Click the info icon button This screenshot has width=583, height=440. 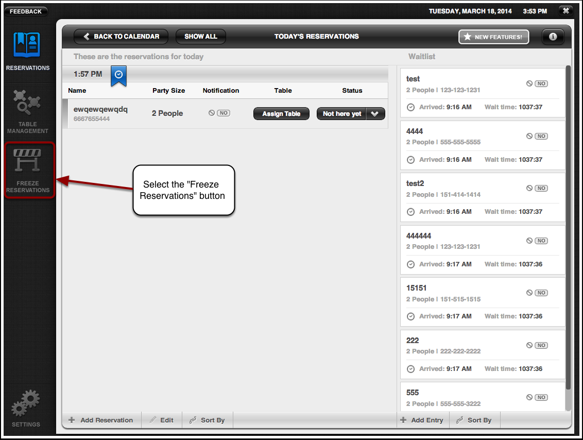[x=553, y=37]
